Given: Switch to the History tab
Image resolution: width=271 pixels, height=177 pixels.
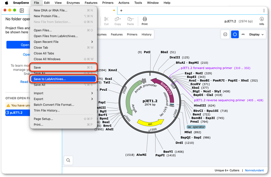Looking at the screenshot, I should point(146,34).
